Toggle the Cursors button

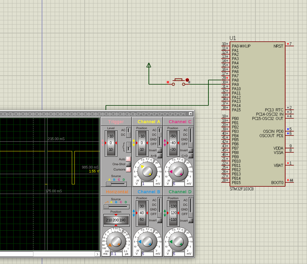point(128,170)
